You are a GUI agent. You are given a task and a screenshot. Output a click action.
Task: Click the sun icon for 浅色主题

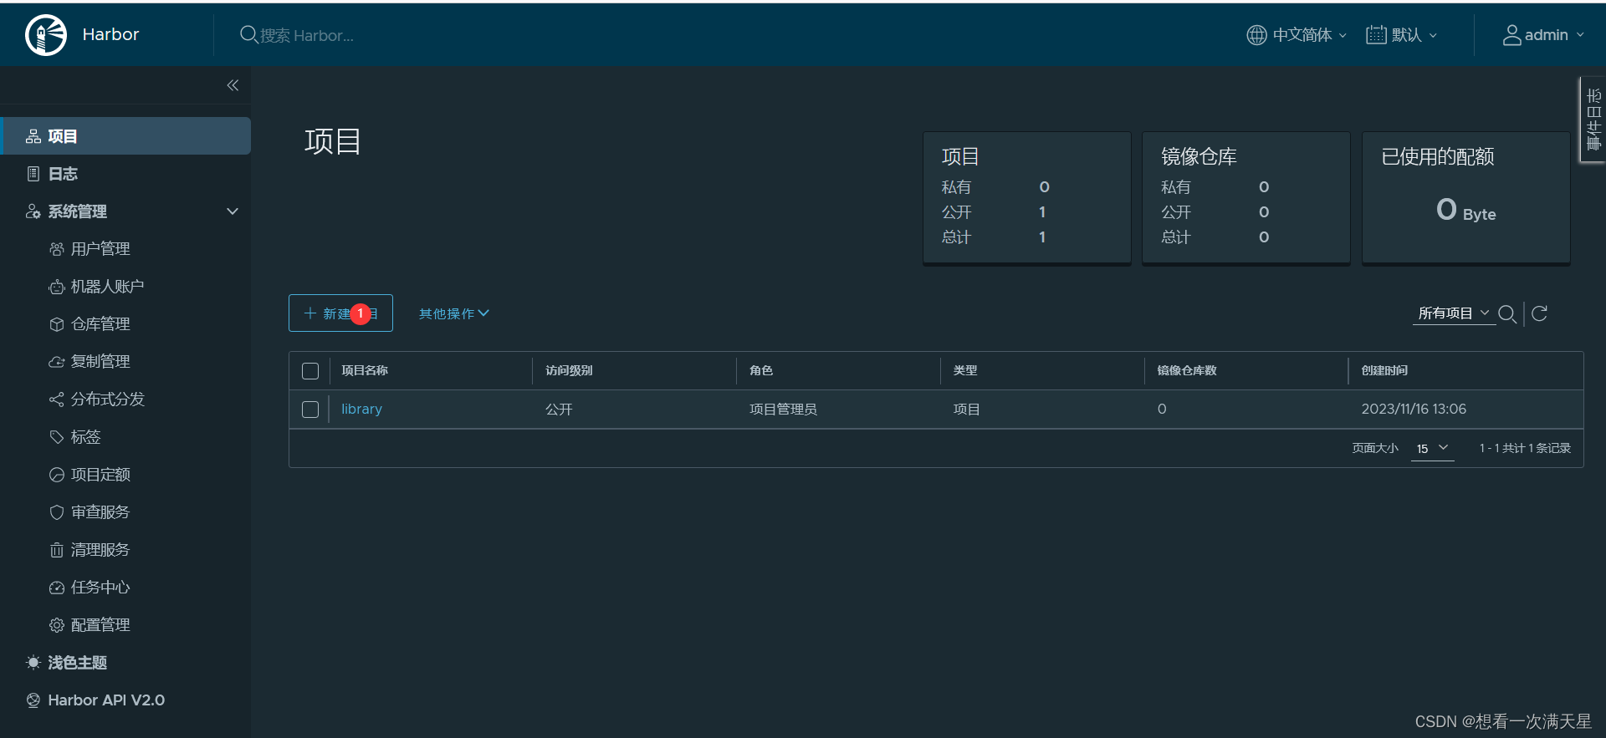click(x=33, y=663)
